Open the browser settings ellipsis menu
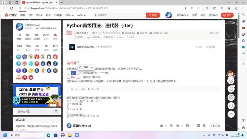This screenshot has height=139, width=247. [243, 8]
